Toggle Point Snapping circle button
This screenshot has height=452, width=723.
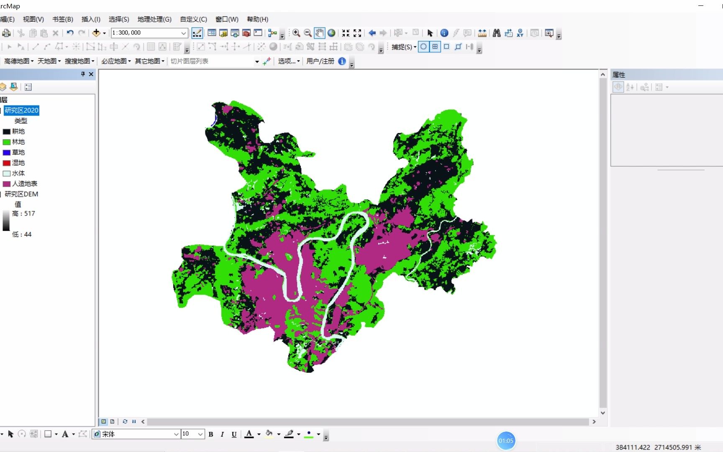pyautogui.click(x=423, y=46)
